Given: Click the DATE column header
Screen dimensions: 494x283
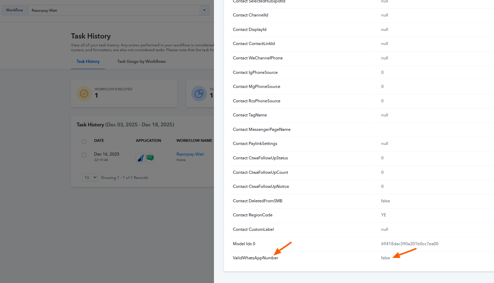Looking at the screenshot, I should pos(99,140).
